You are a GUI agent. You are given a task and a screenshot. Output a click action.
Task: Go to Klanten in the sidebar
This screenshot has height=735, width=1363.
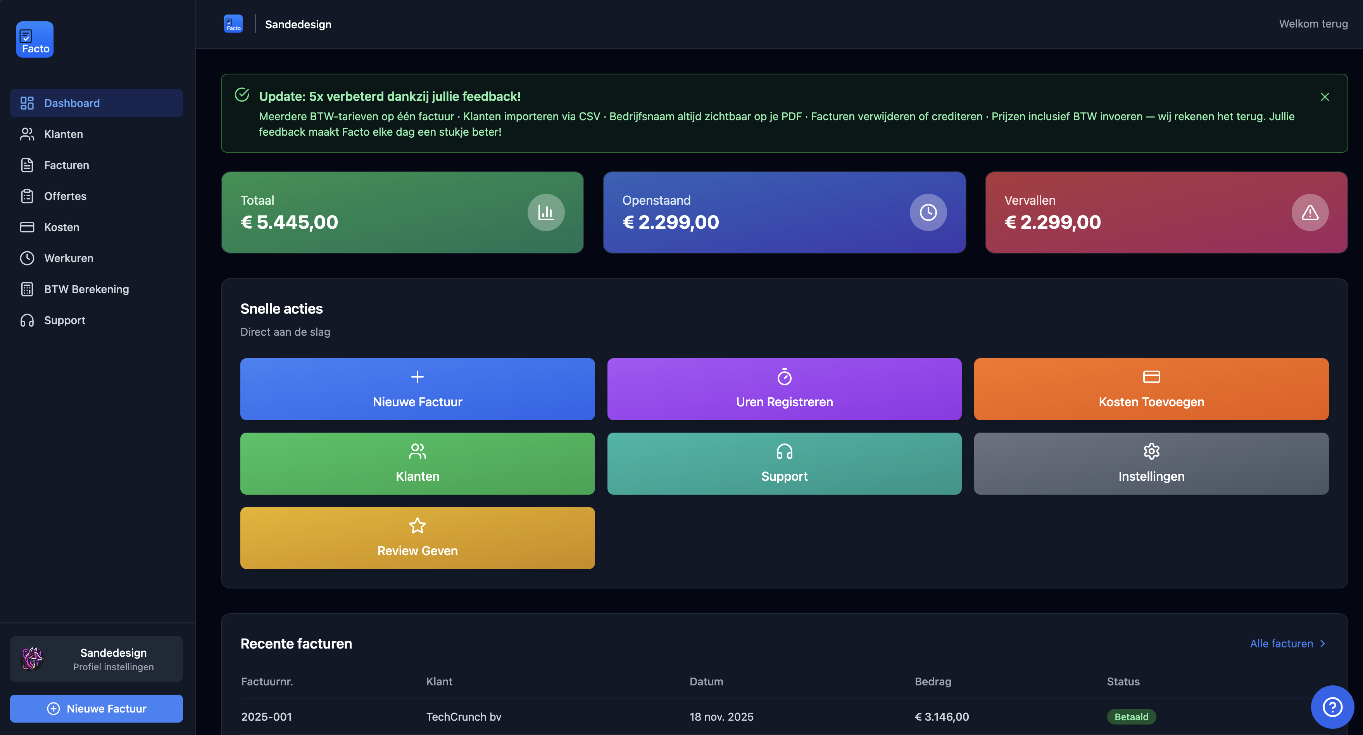pyautogui.click(x=96, y=135)
